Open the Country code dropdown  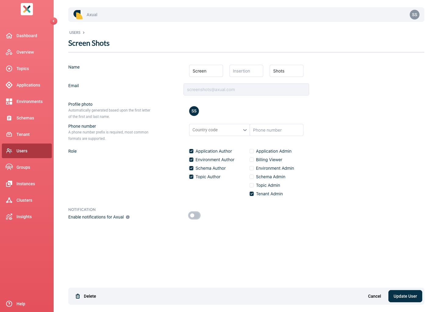point(219,130)
